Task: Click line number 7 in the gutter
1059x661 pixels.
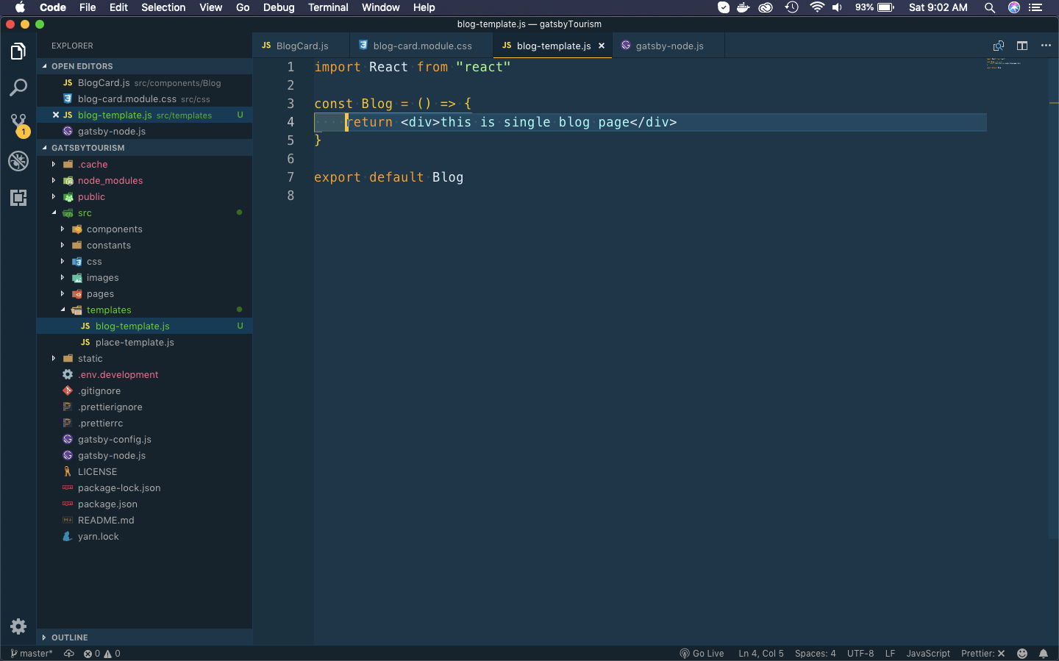Action: tap(290, 177)
